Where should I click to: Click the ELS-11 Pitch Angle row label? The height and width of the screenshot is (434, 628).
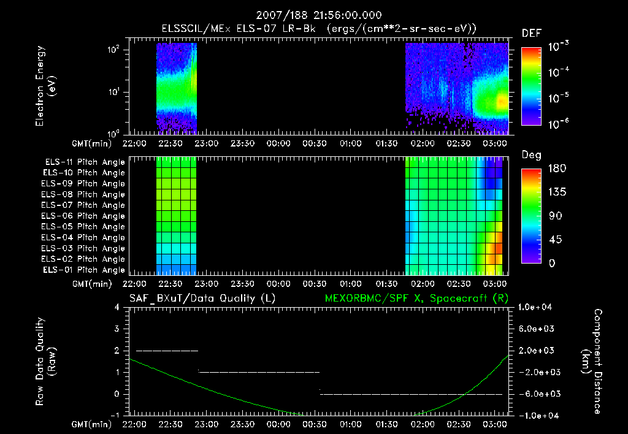(x=85, y=162)
